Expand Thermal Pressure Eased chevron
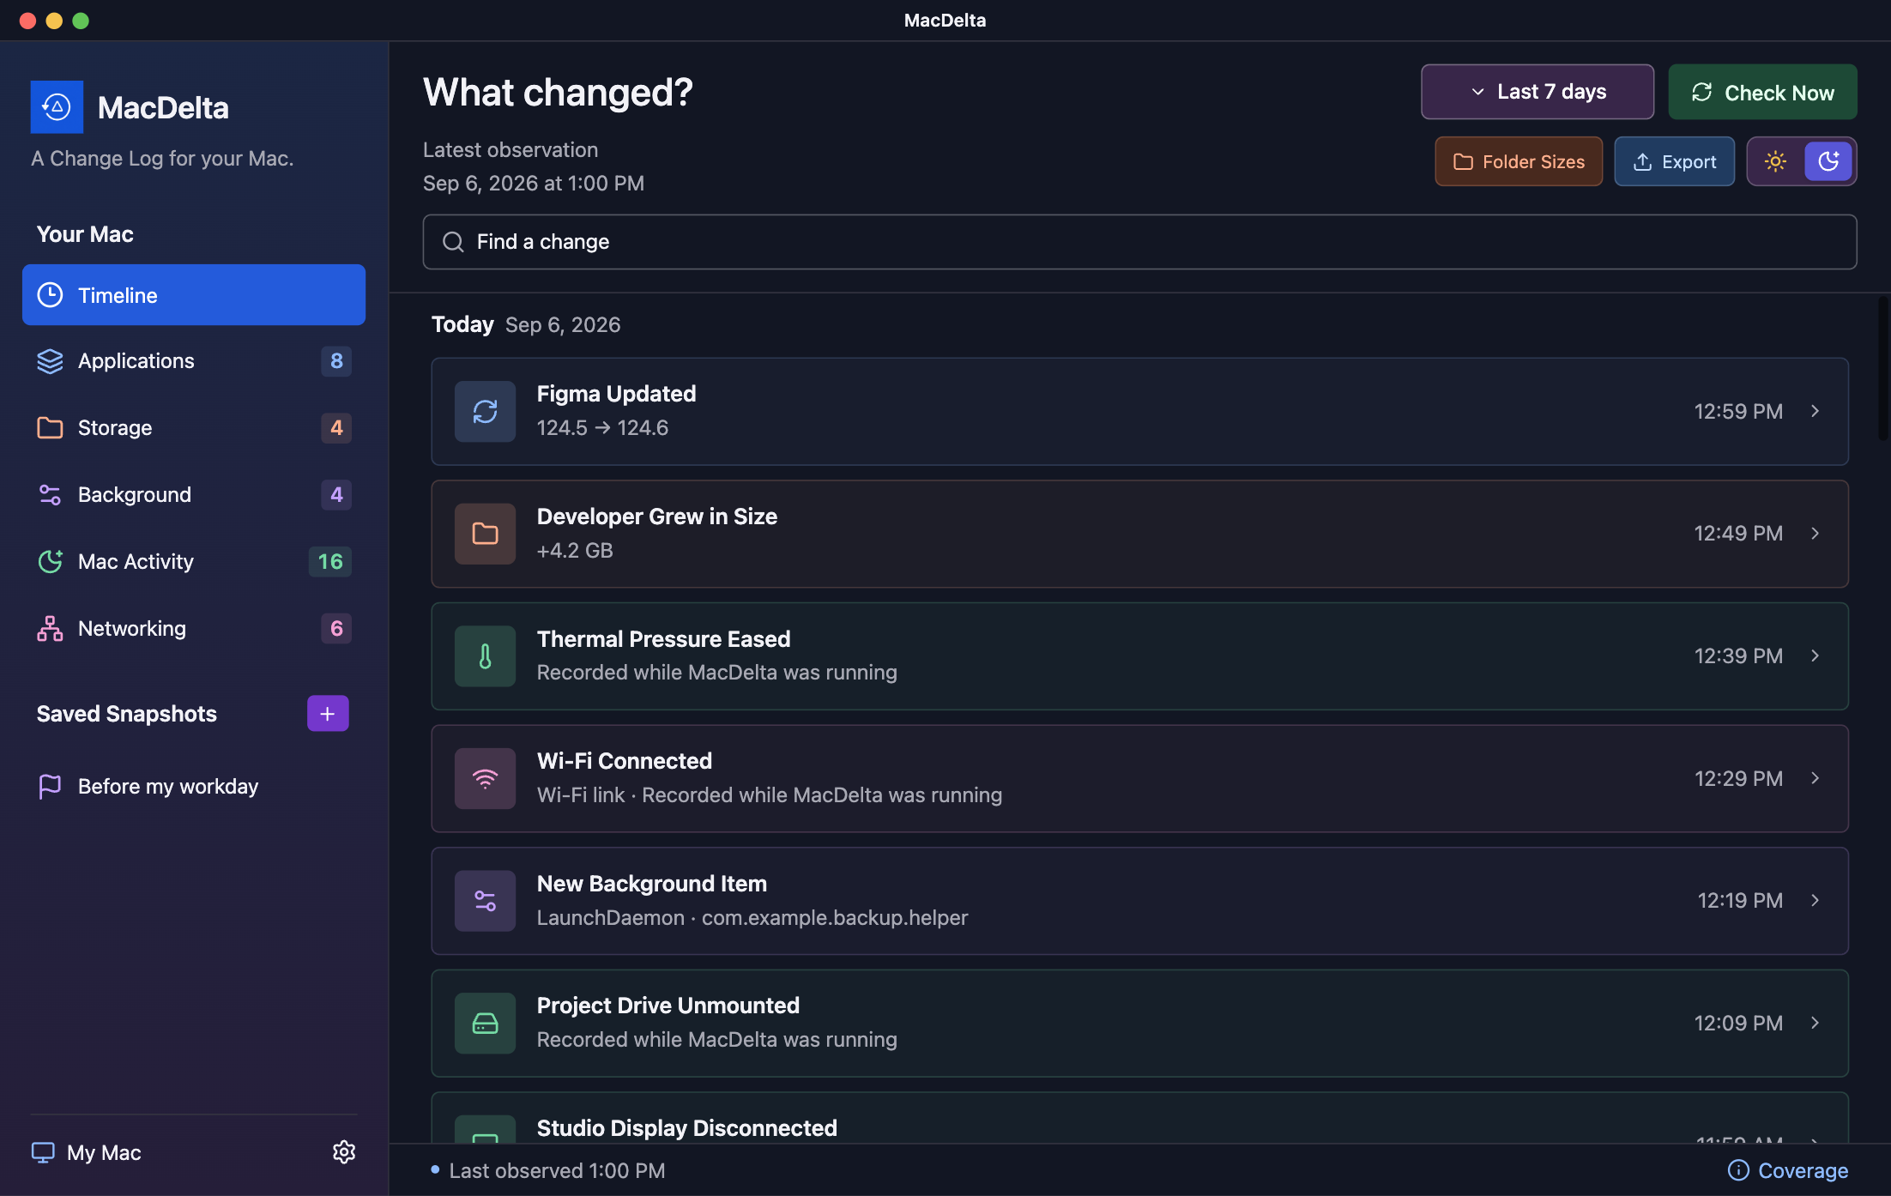The image size is (1891, 1196). [1815, 656]
